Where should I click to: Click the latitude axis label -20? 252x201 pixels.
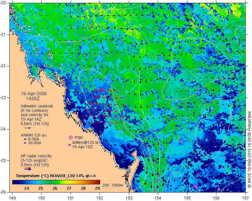(x=3, y=3)
